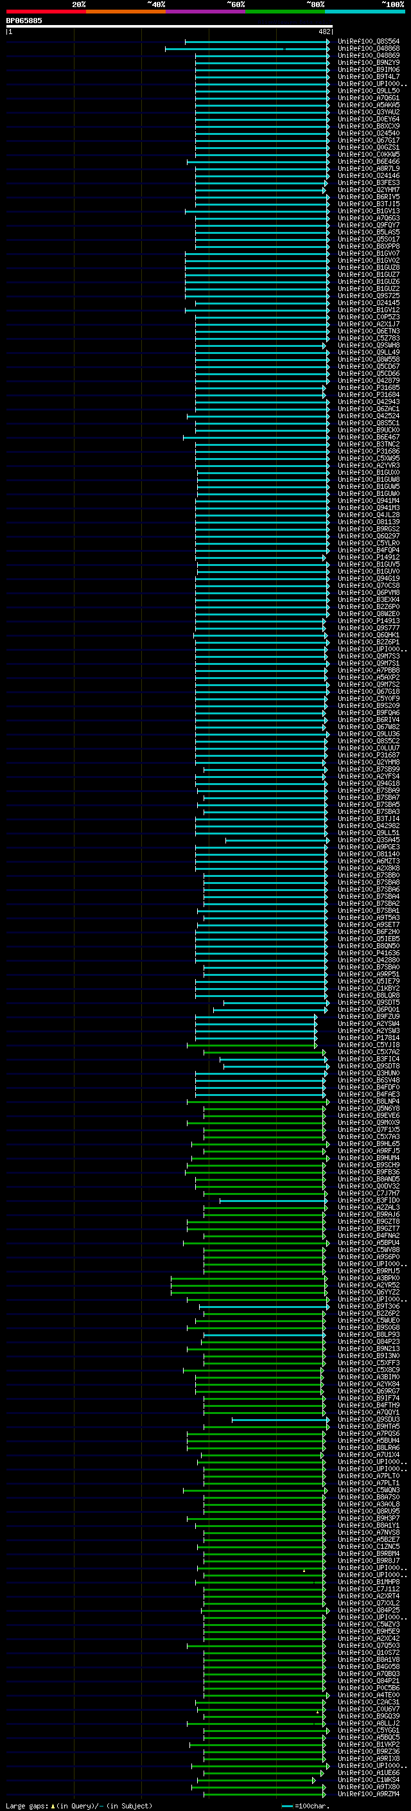Select the UniRef100_Q67G17 label
Viewport: 411px width, 1811px height.
coord(368,141)
